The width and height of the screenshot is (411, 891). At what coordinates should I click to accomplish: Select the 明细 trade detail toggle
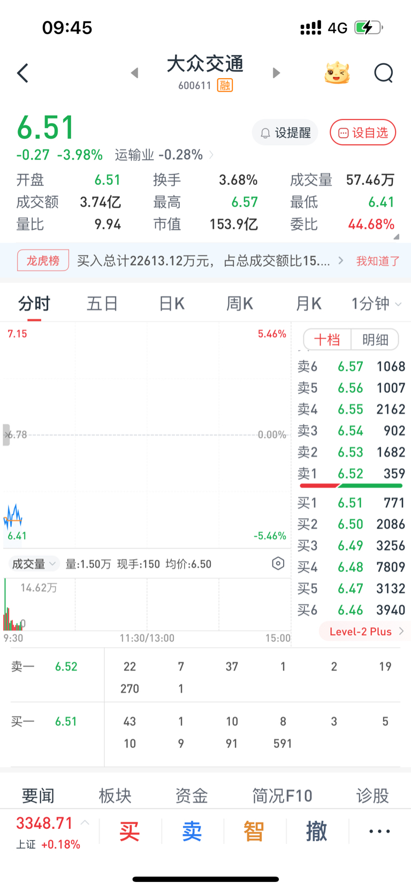point(375,340)
